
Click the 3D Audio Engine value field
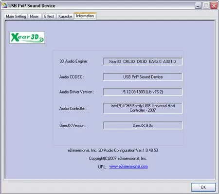click(143, 61)
